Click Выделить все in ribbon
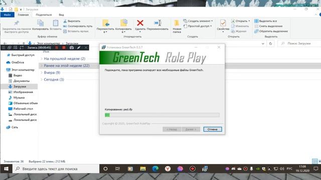 [265, 21]
